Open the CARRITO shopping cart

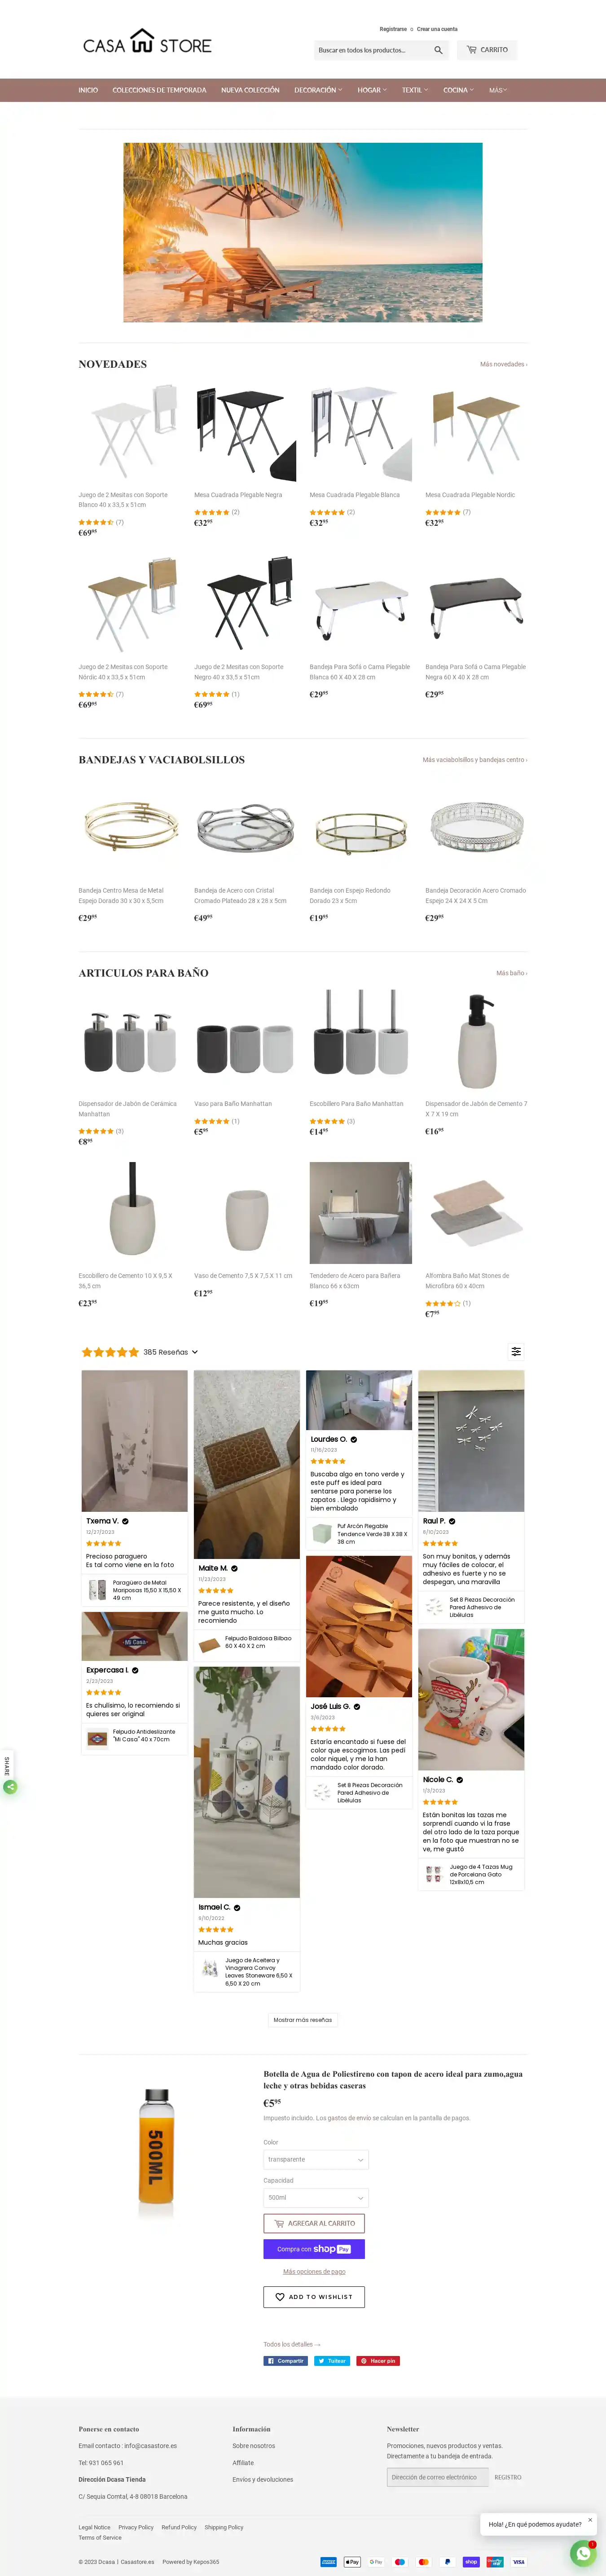pos(487,50)
